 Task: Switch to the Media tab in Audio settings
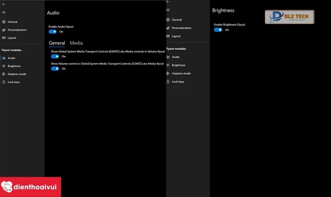pos(76,43)
